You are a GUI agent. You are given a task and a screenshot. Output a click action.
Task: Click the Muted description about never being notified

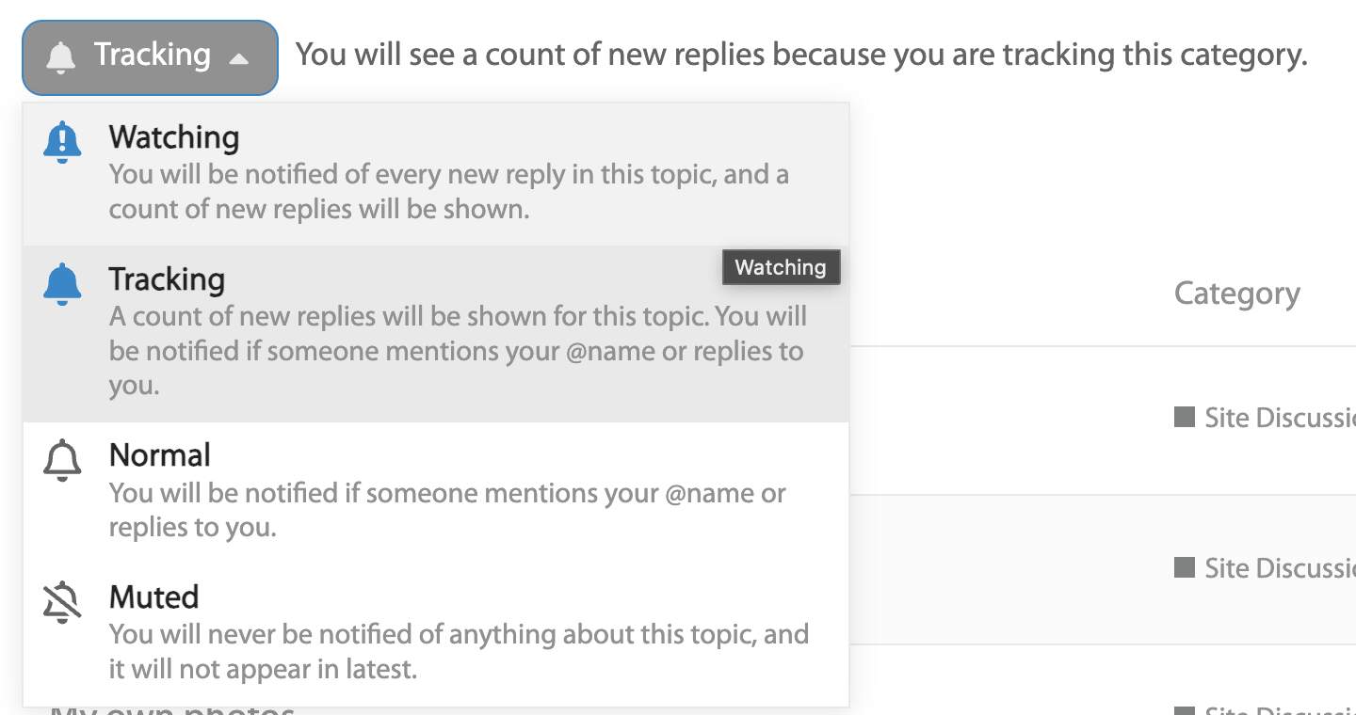pyautogui.click(x=459, y=651)
